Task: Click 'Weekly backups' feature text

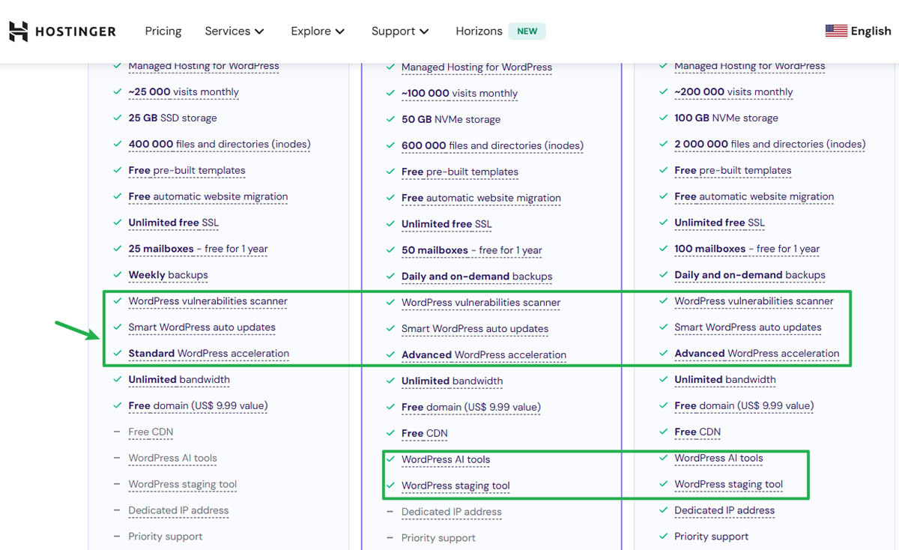Action: coord(168,276)
